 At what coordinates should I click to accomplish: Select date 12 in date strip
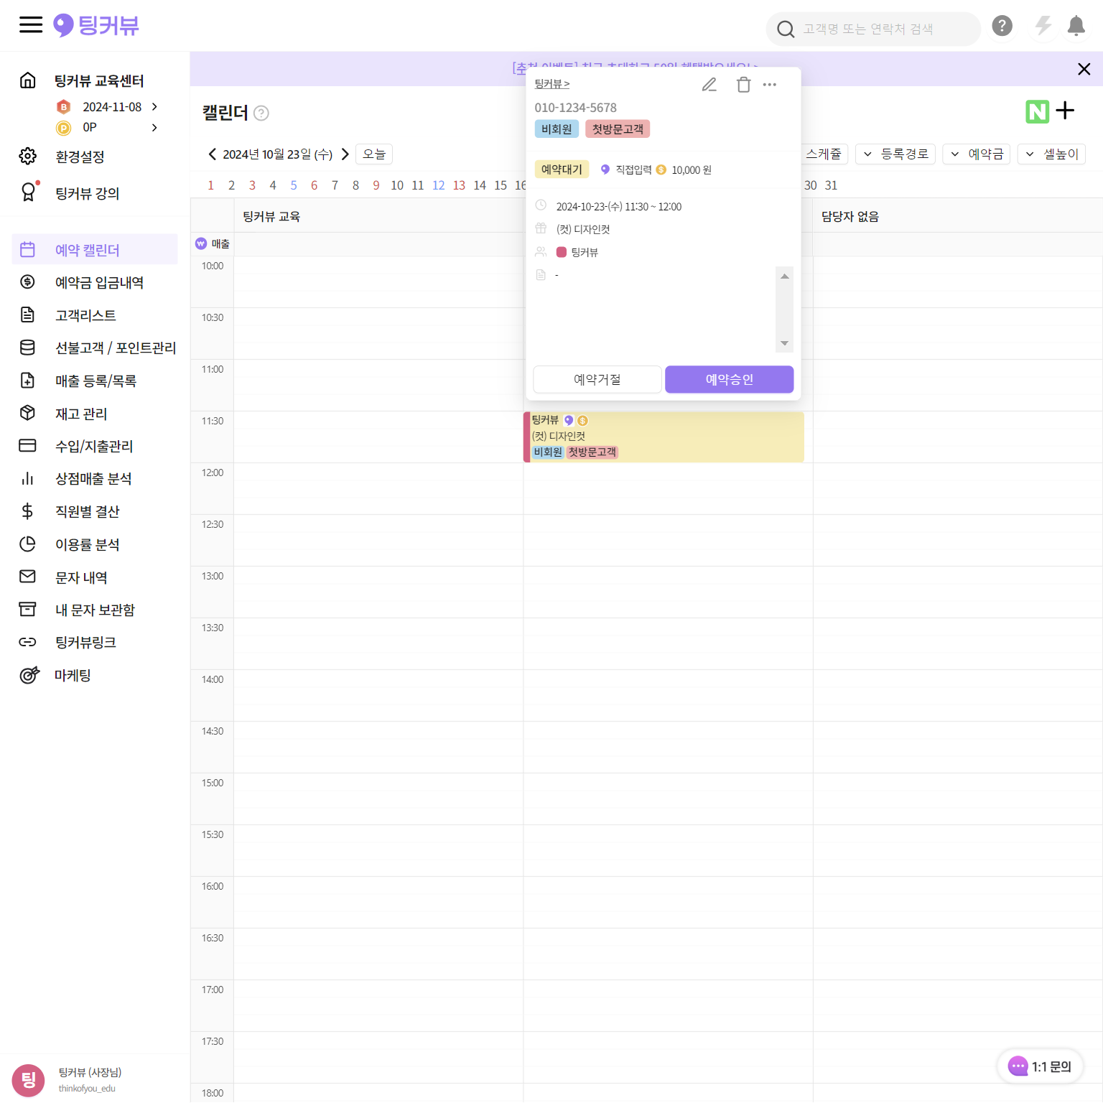point(439,185)
